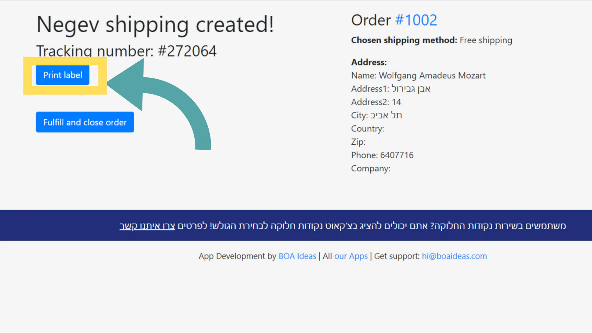Click the hi@boaideas.com support email
Viewport: 592px width, 333px height.
pos(454,256)
